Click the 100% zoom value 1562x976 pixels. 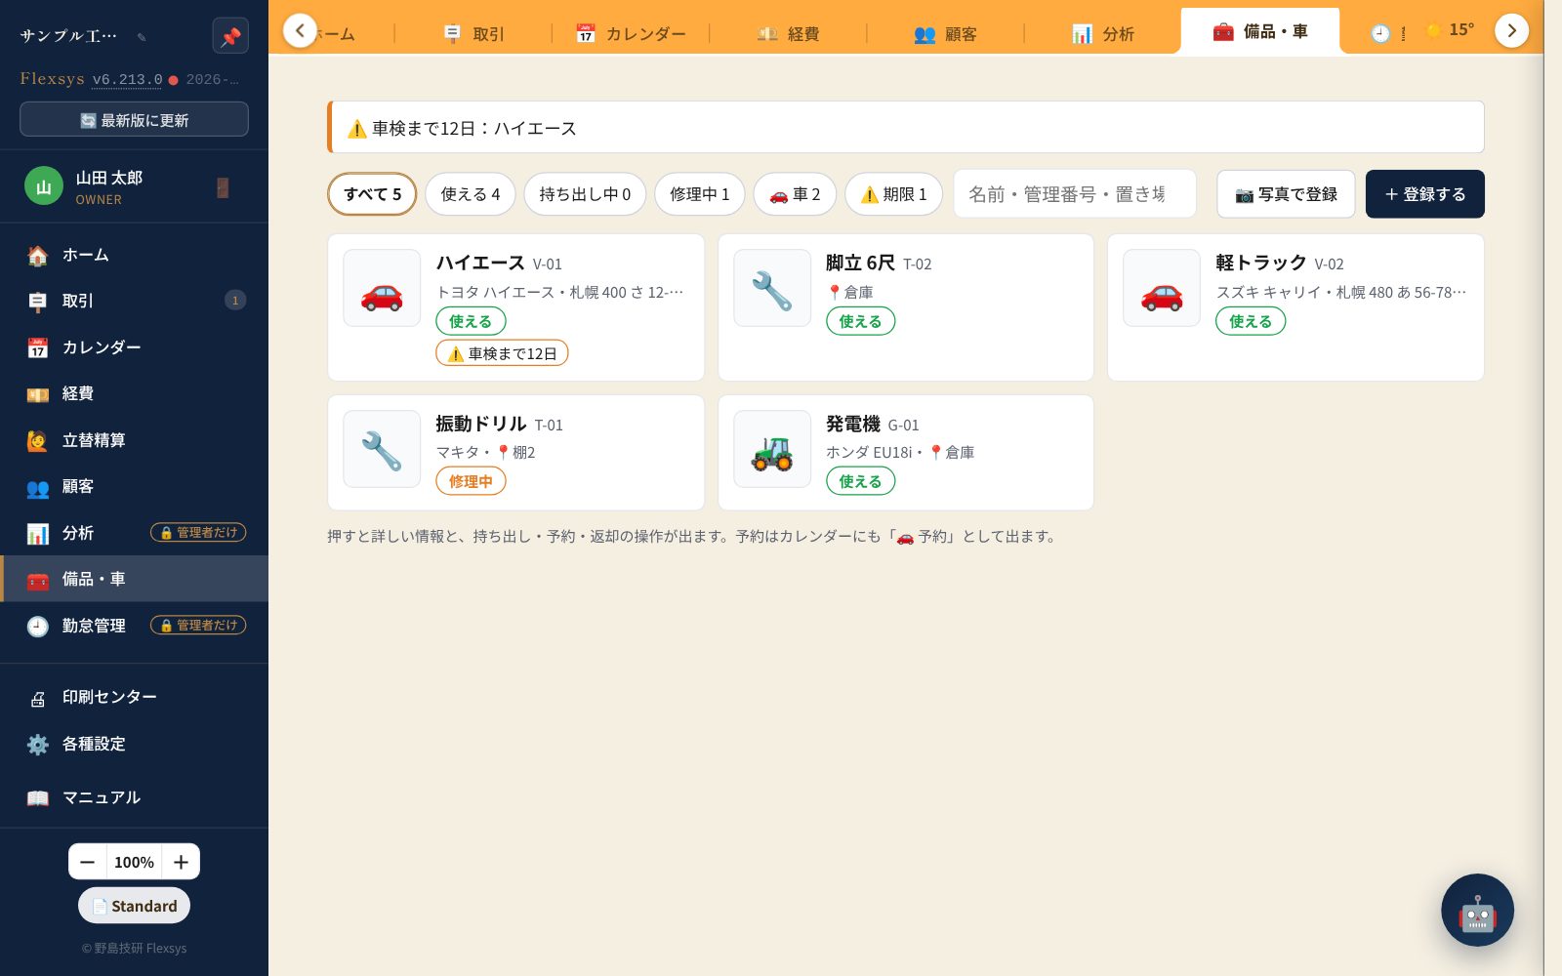coord(134,862)
